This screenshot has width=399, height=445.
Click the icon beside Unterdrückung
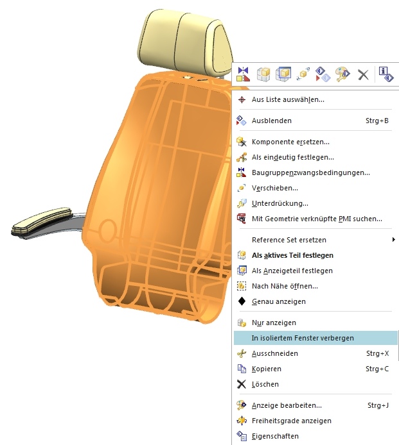point(242,203)
